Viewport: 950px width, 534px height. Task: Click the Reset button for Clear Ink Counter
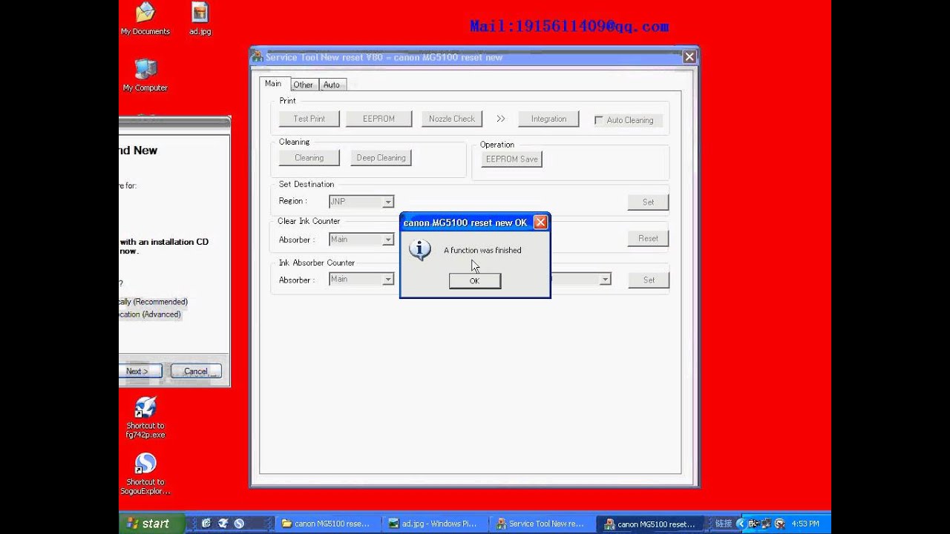[x=649, y=238]
